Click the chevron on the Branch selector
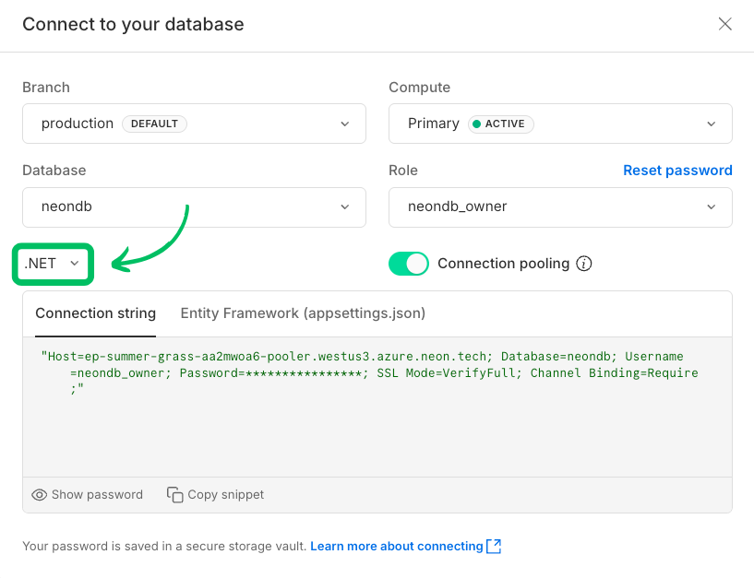The width and height of the screenshot is (754, 578). click(x=344, y=124)
